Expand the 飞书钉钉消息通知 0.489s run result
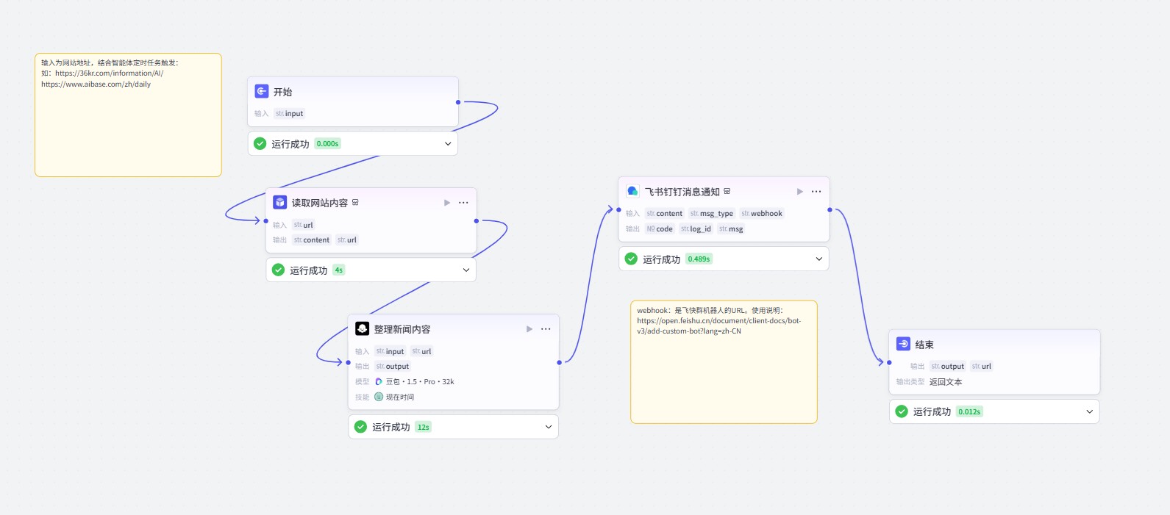 point(818,259)
